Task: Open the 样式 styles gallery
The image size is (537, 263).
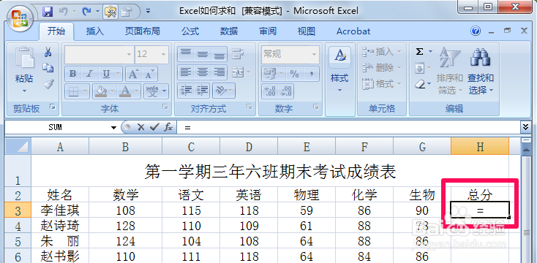Action: click(x=339, y=70)
